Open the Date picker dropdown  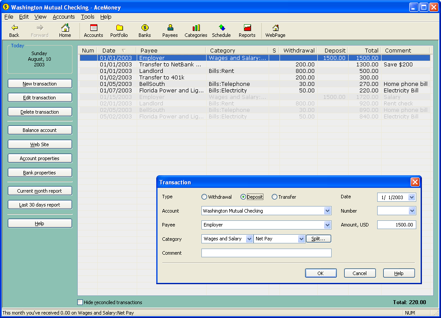coord(412,197)
